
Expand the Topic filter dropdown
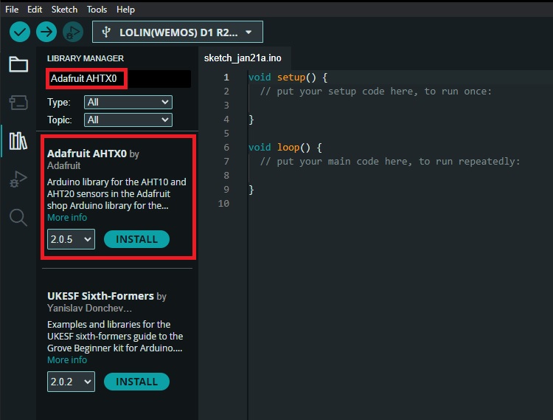[x=128, y=120]
